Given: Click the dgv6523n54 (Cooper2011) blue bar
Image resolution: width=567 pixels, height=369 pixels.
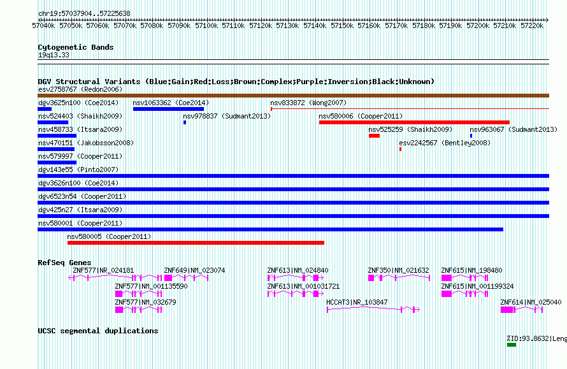Looking at the screenshot, I should point(293,203).
